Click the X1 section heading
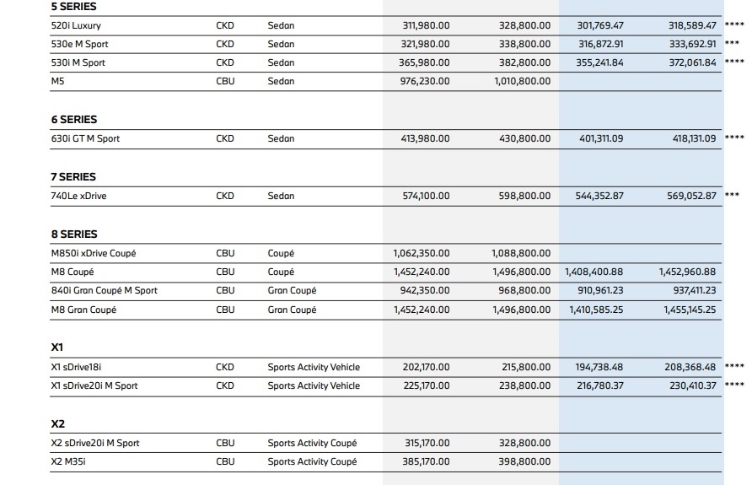Viewport: 752px width, 485px height. click(57, 347)
